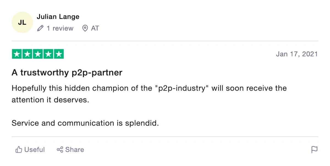Click the location pin icon
Screen dimensions: 330x166
(85, 28)
